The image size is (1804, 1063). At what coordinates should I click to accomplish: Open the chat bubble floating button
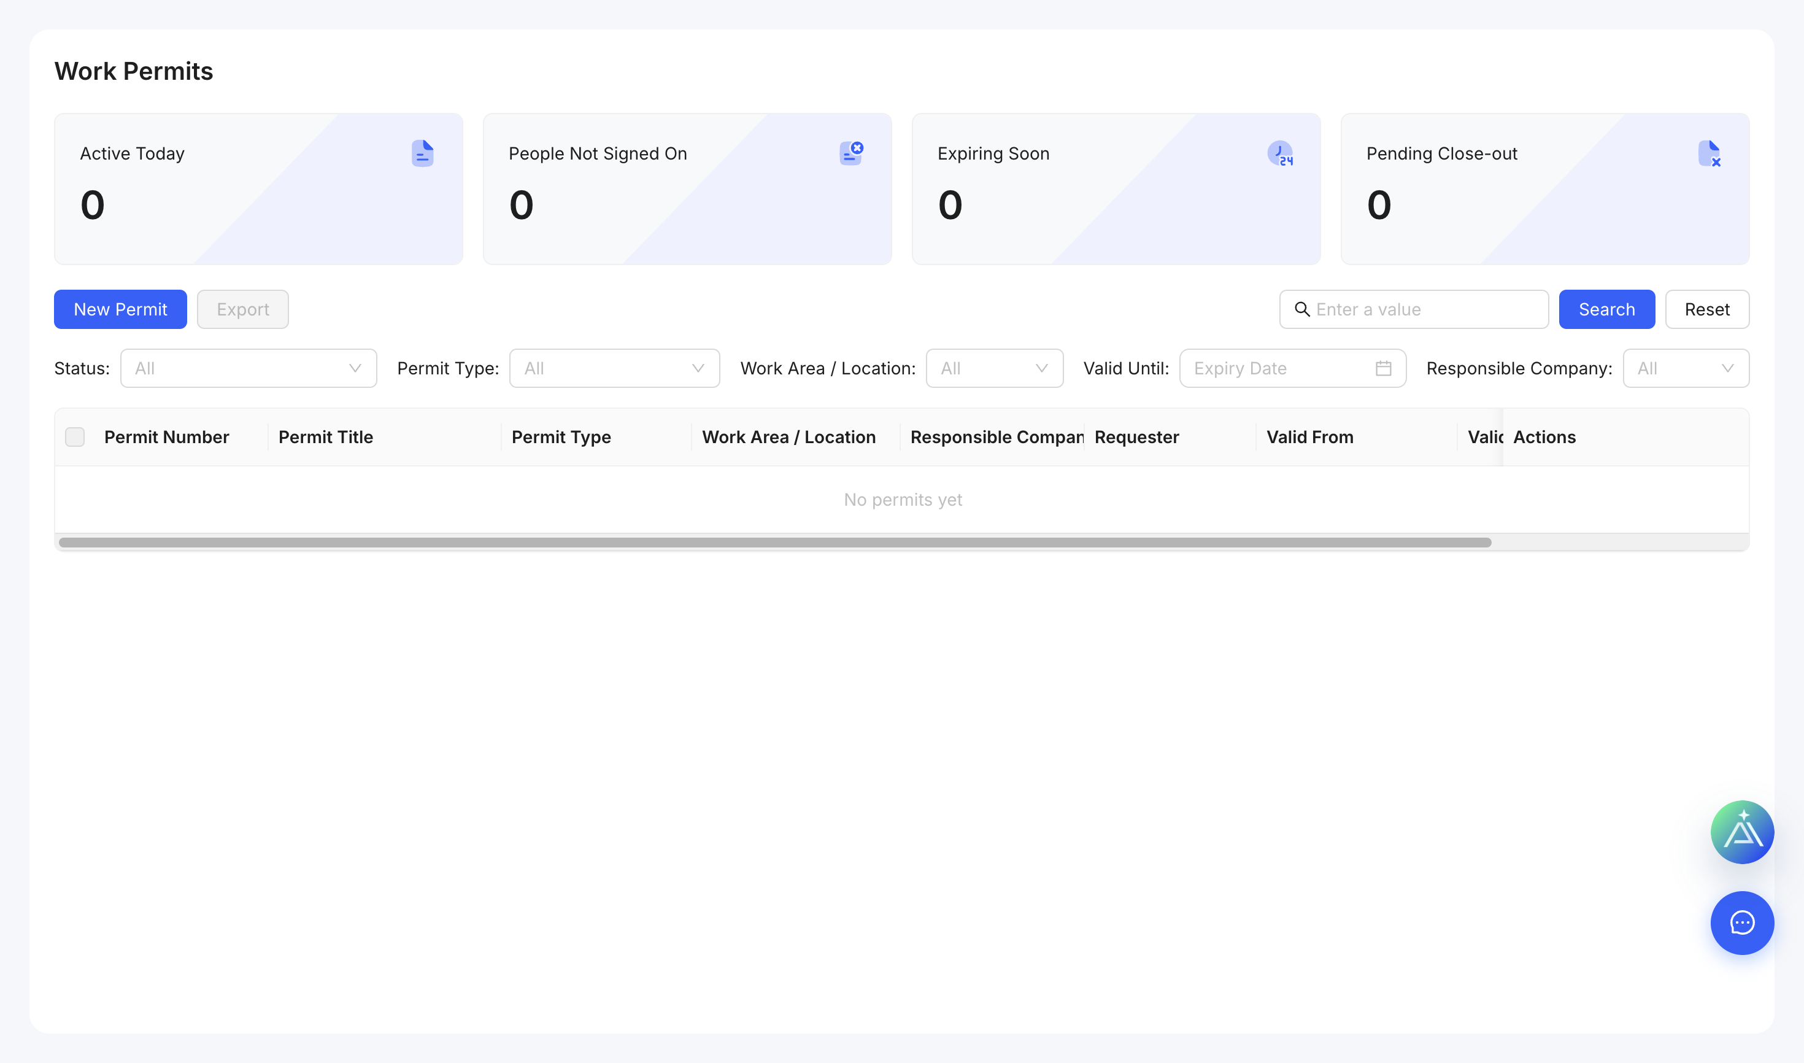click(1741, 922)
